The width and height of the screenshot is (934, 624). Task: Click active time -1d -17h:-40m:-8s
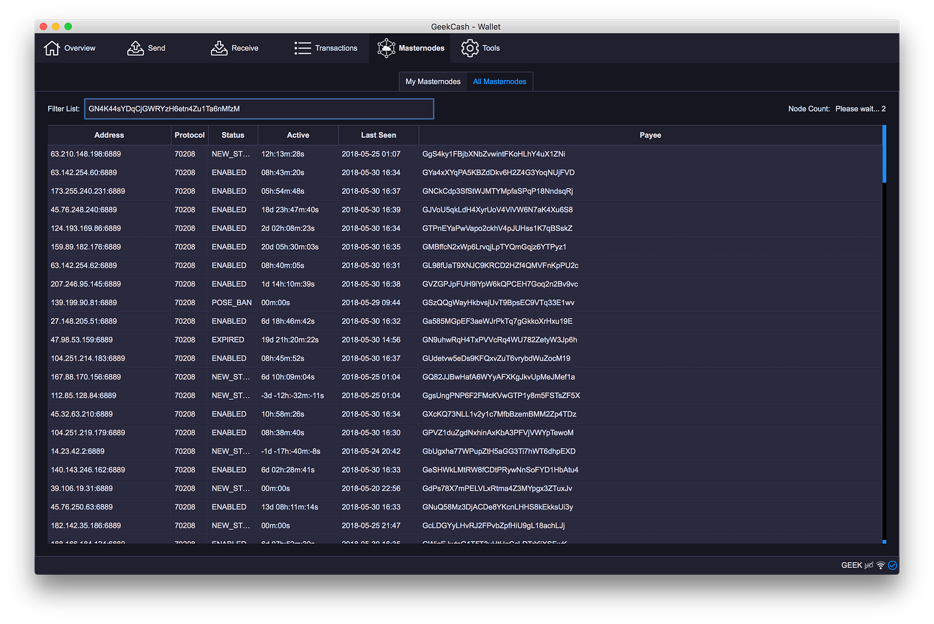291,451
